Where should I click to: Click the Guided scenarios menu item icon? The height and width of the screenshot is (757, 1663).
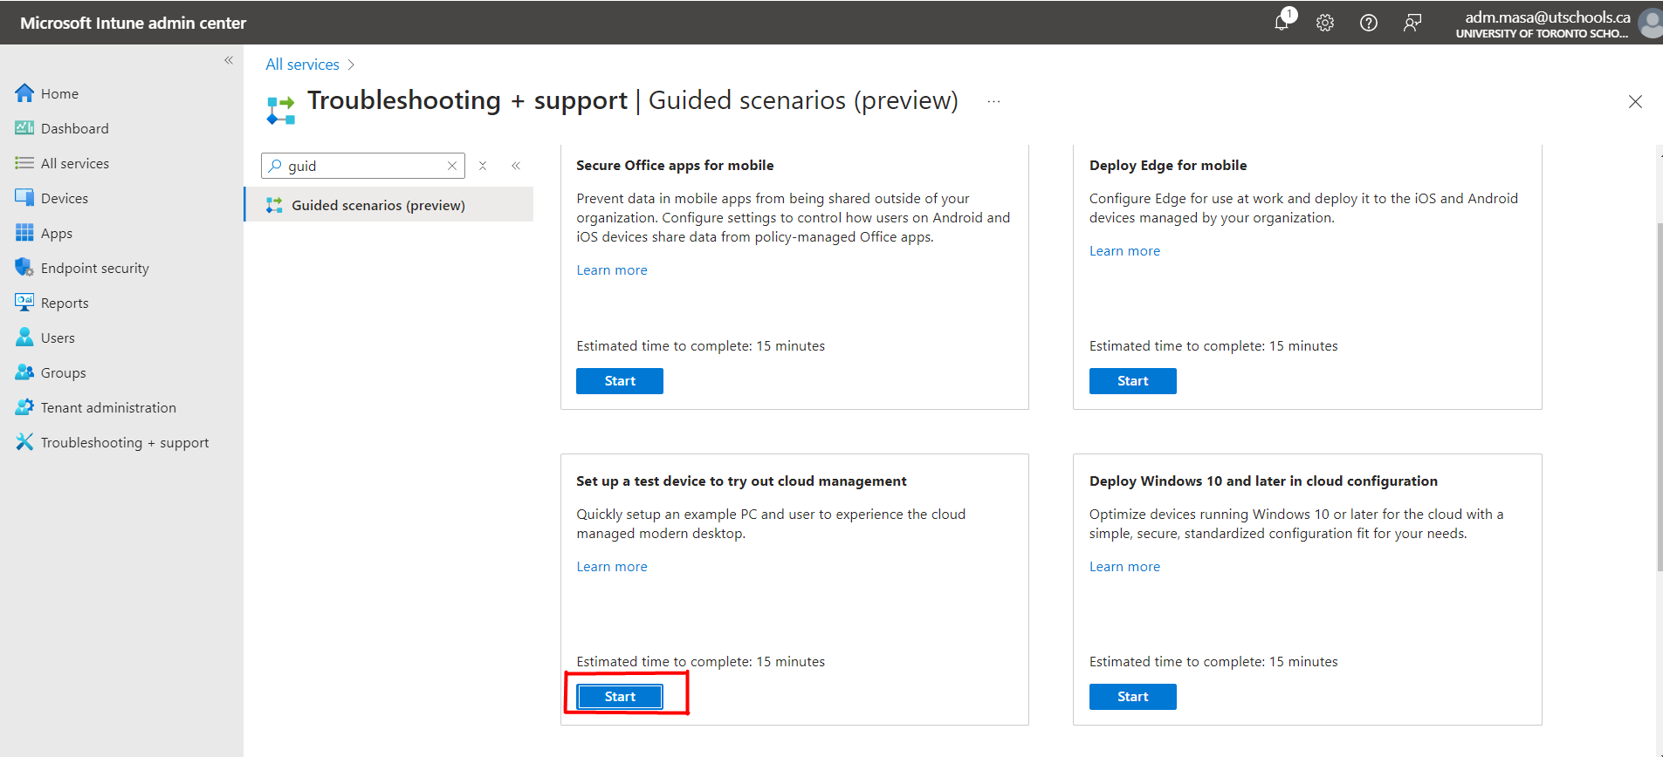click(274, 205)
